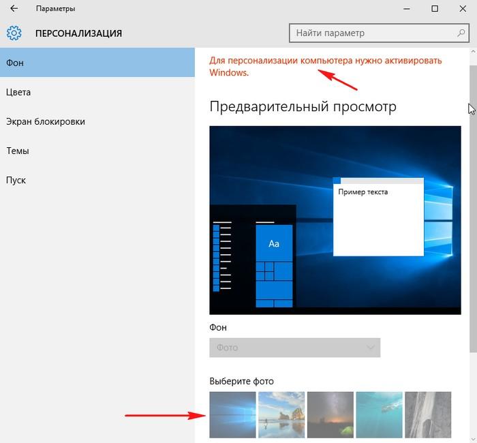Choose the night sky tent wallpaper thumbnail
The width and height of the screenshot is (477, 443).
coord(330,414)
